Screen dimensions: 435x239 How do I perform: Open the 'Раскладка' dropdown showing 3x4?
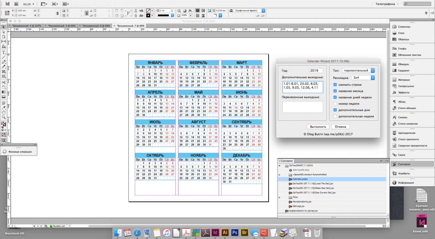pyautogui.click(x=363, y=78)
